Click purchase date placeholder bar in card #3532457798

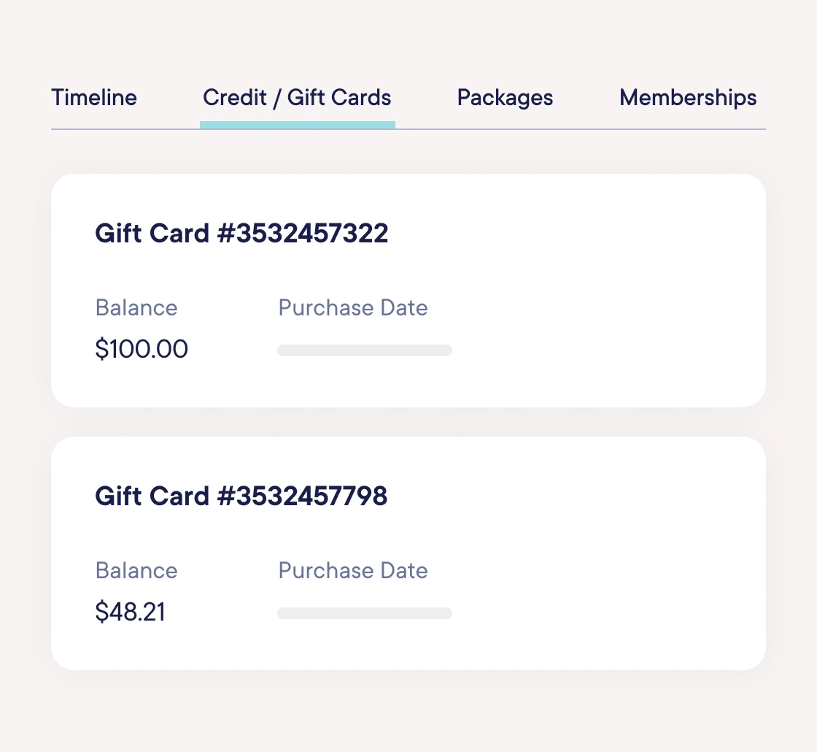(x=365, y=613)
